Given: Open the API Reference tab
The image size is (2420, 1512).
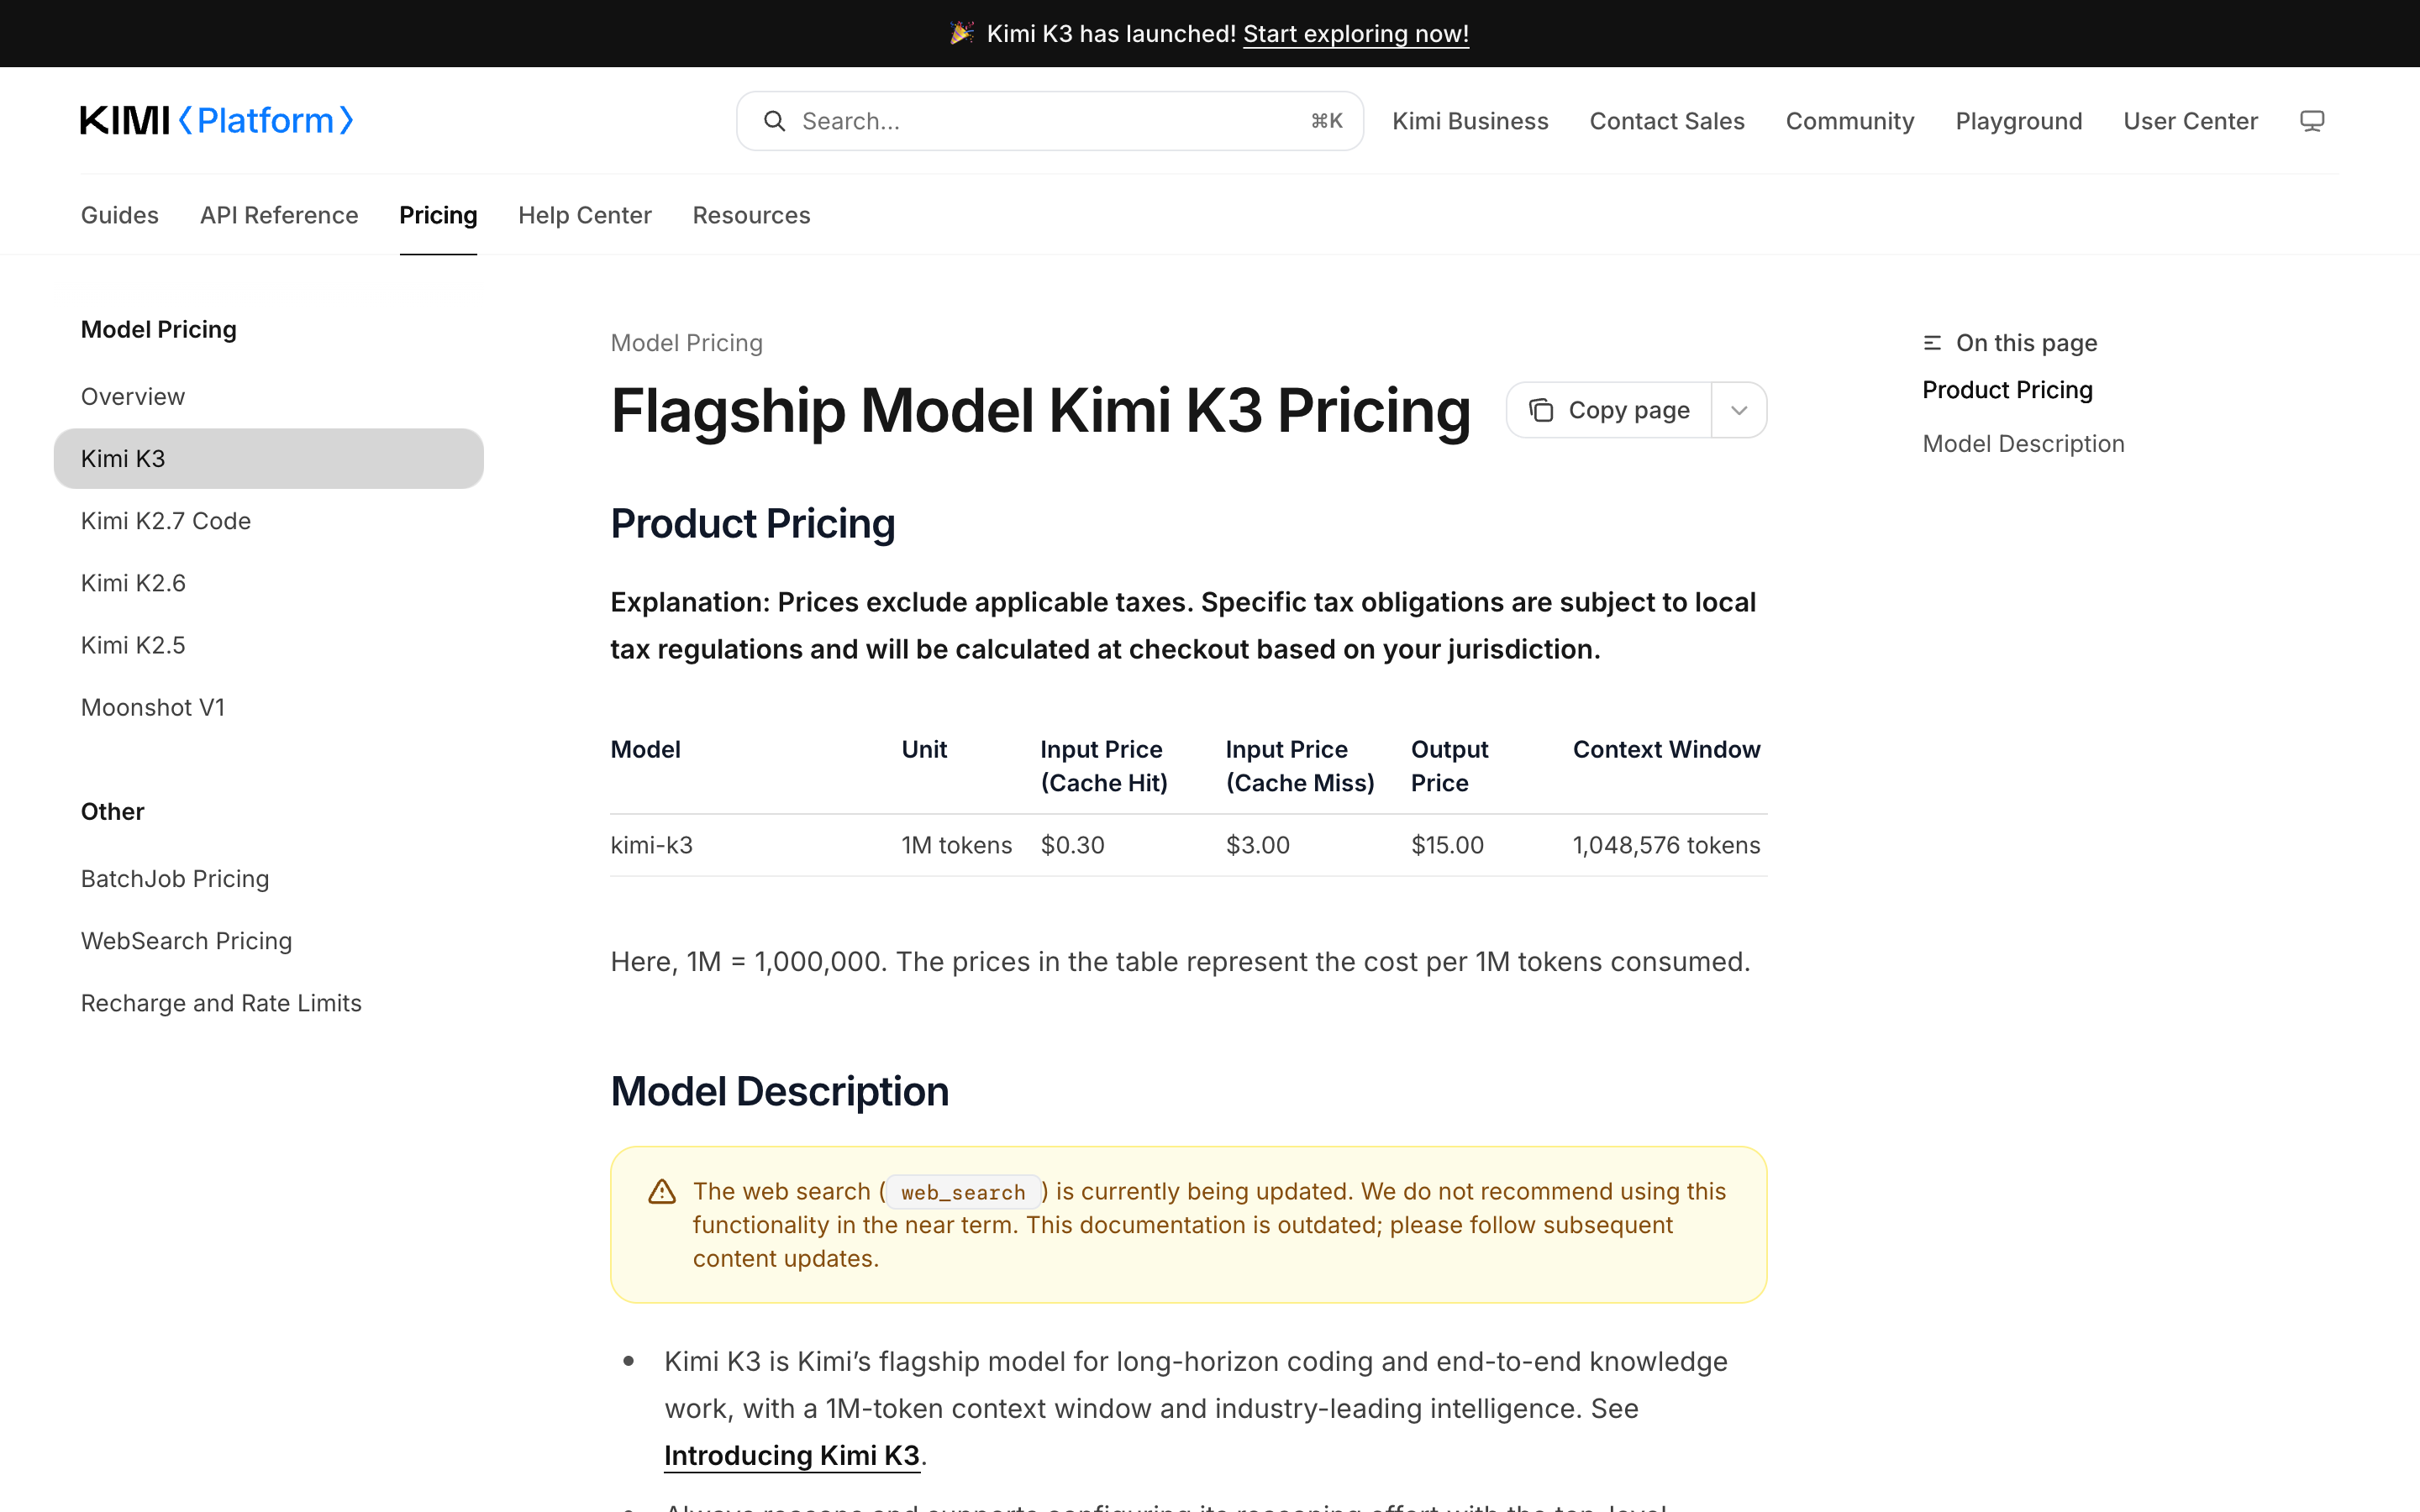Looking at the screenshot, I should (x=279, y=215).
